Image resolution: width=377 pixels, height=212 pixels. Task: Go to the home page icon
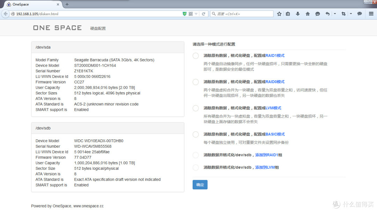[308, 14]
